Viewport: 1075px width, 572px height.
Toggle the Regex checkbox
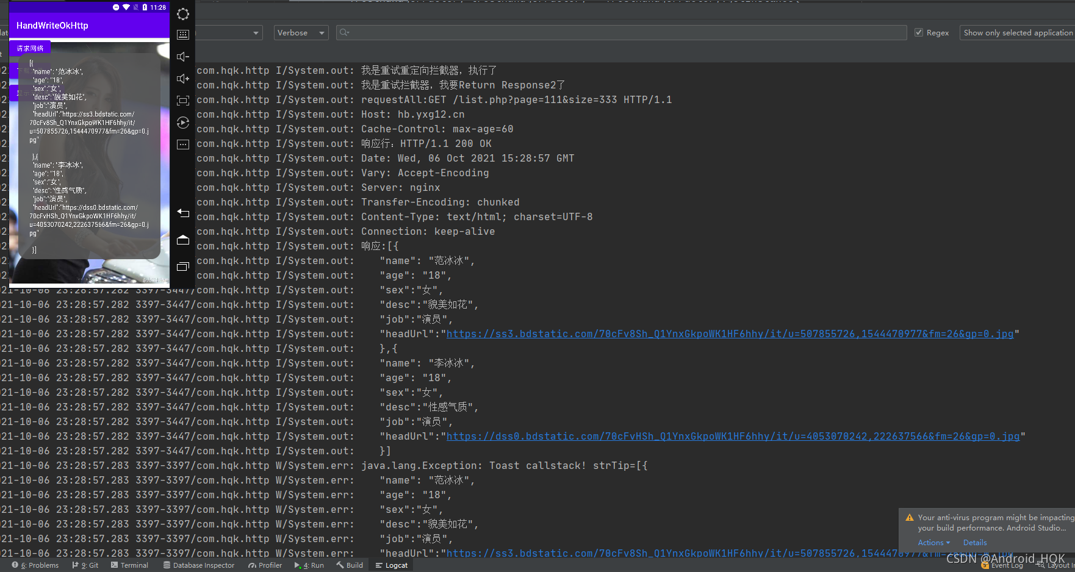[x=919, y=32]
